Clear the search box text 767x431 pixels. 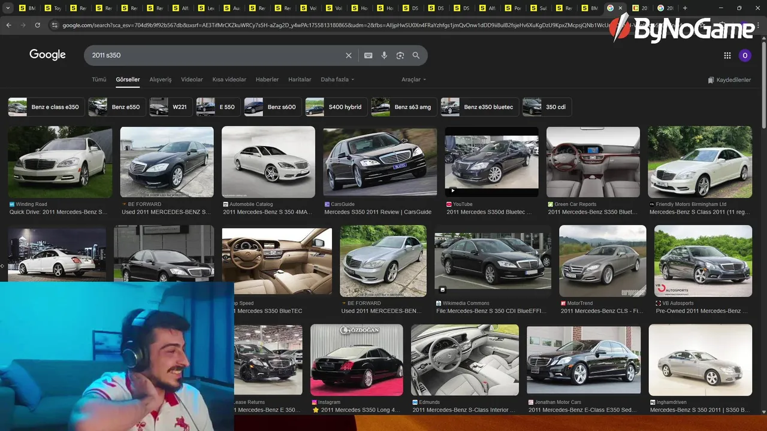pos(349,55)
